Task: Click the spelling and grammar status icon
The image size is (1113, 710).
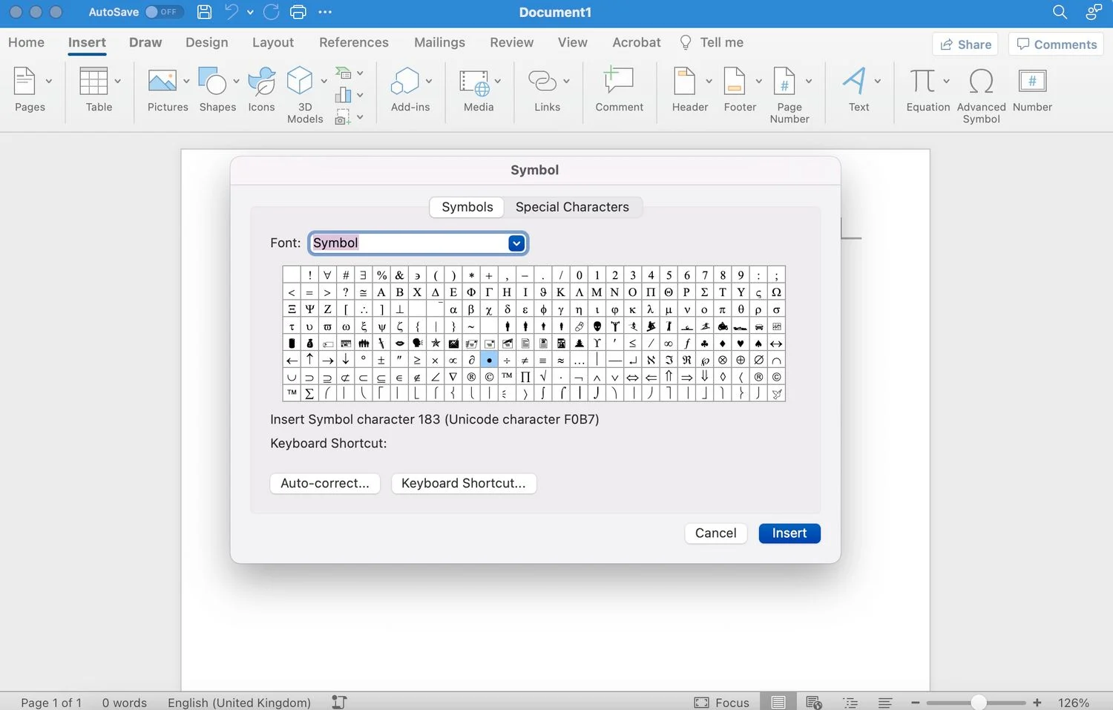Action: point(339,702)
